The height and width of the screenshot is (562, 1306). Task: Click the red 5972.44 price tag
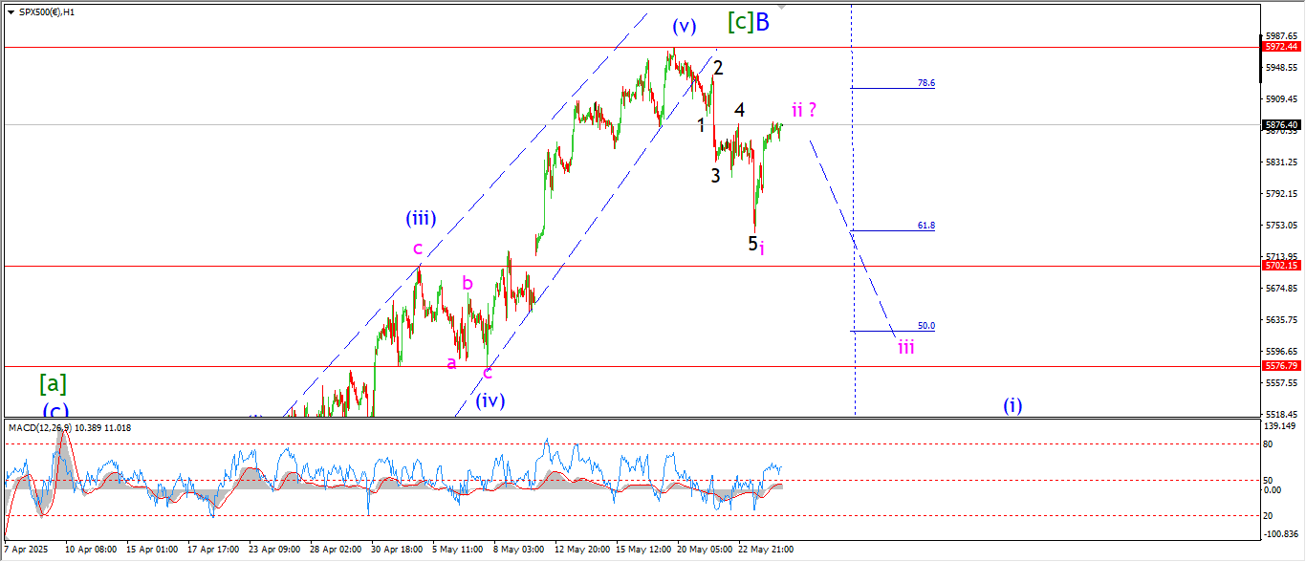pos(1280,47)
